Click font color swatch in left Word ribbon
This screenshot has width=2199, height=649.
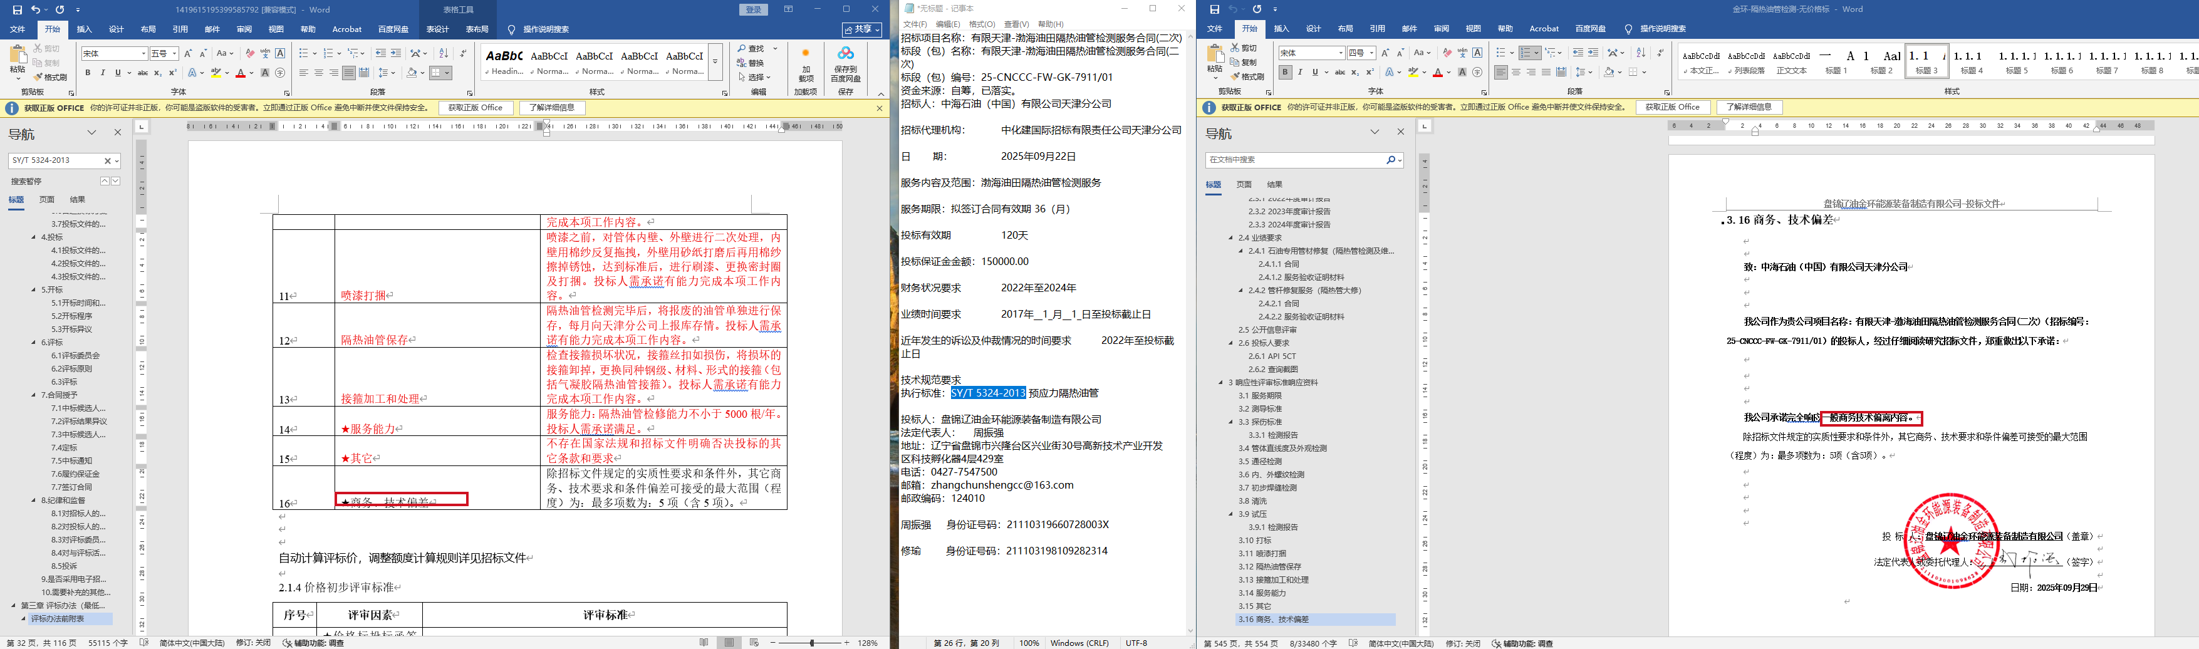coord(241,73)
